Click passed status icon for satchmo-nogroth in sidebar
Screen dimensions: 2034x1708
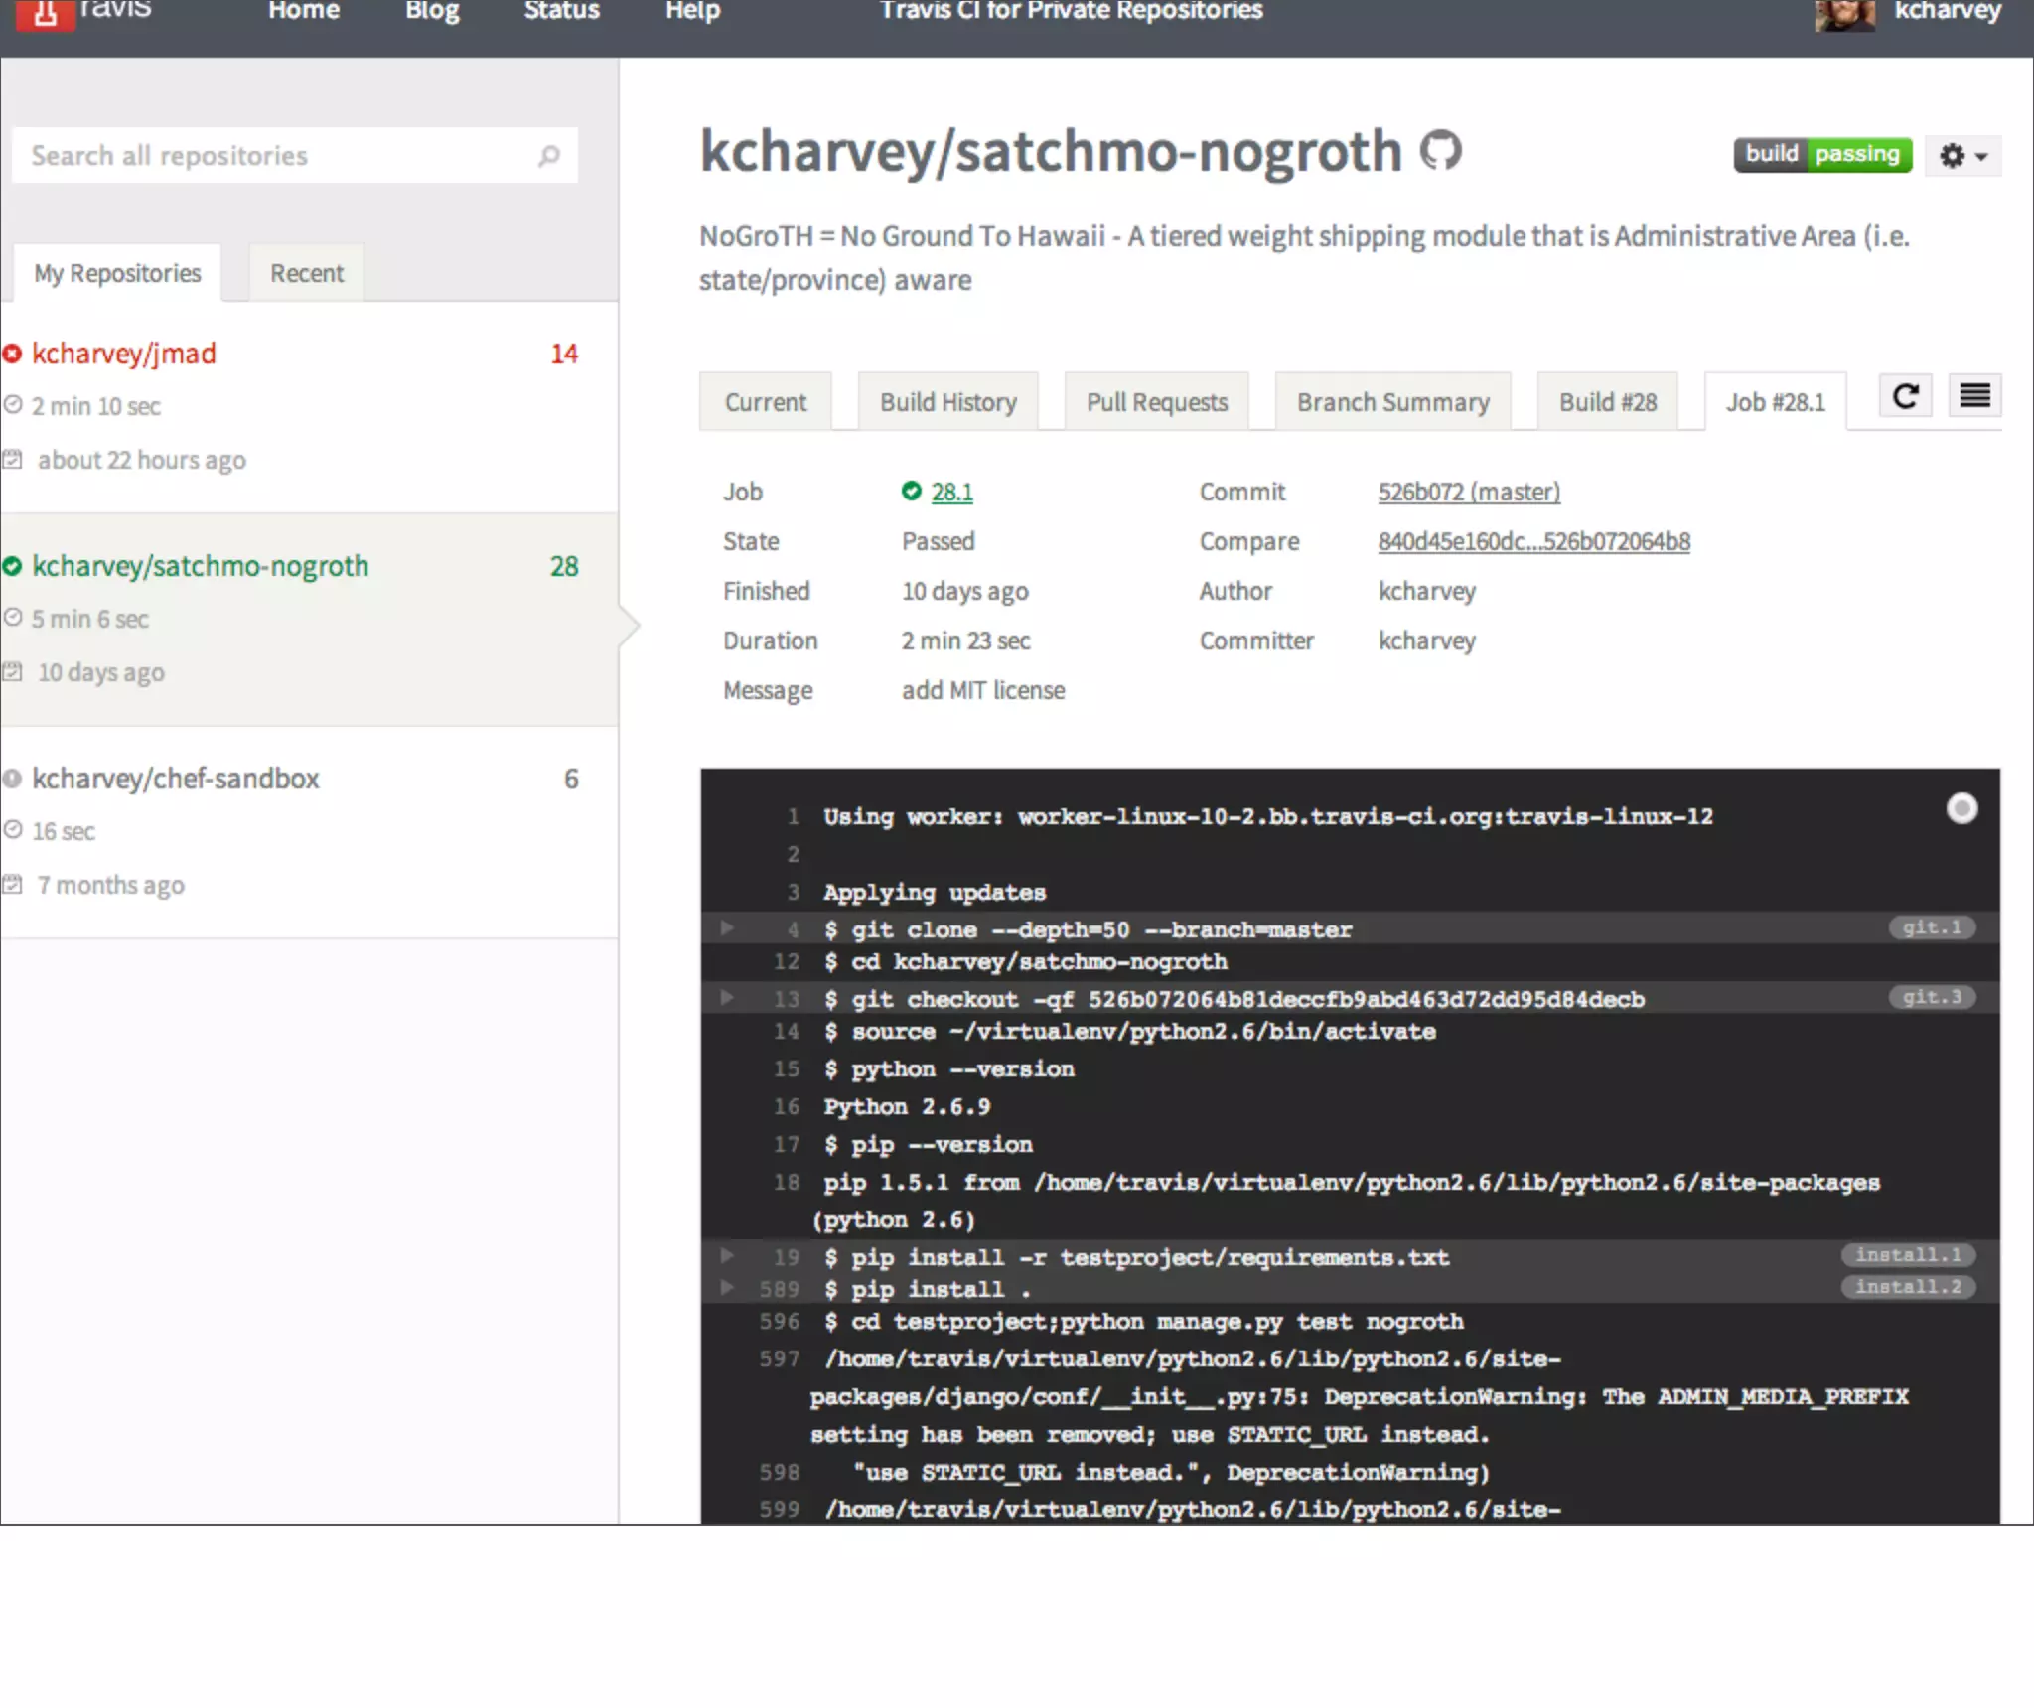point(12,566)
